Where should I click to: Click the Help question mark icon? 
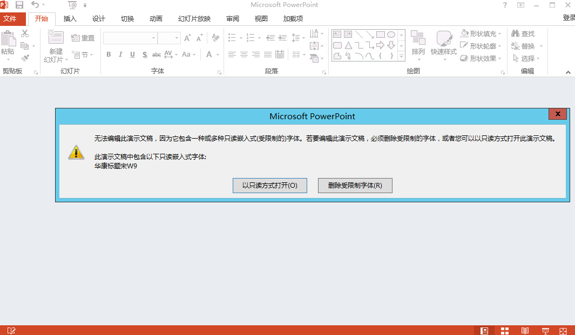[505, 5]
